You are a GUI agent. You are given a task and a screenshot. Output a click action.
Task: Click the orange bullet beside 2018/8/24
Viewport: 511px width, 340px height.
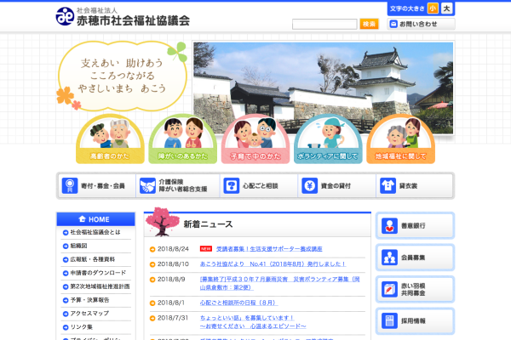click(x=152, y=250)
